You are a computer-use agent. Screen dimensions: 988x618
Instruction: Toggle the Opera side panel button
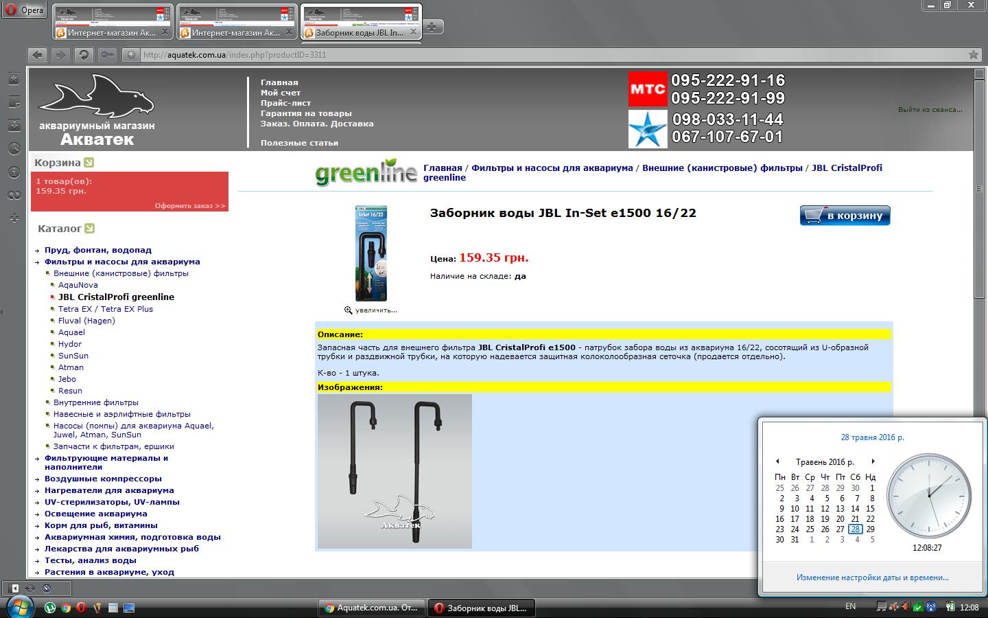click(x=14, y=588)
